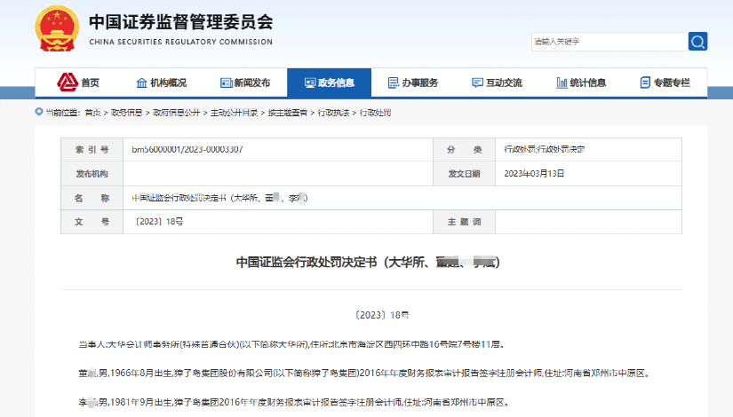Click the category value 行政处罚;行政处罚决定
Image resolution: width=733 pixels, height=417 pixels.
[x=544, y=149]
